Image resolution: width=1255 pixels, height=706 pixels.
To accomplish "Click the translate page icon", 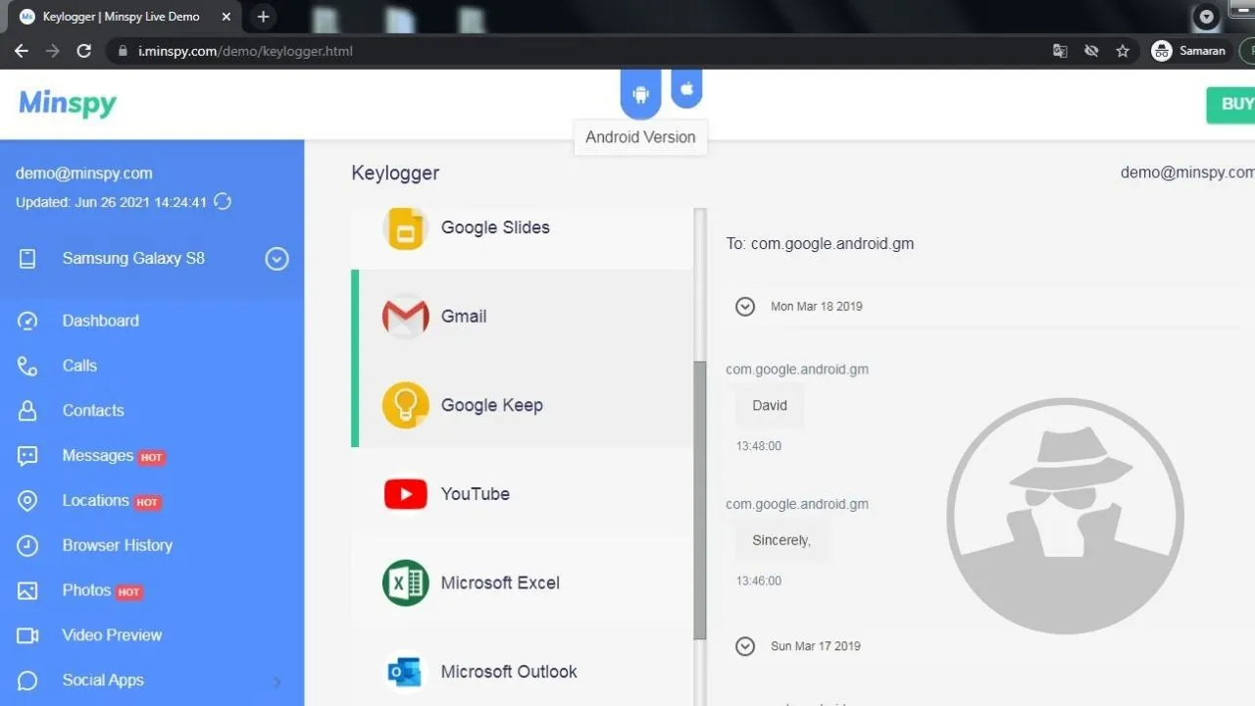I will tap(1060, 51).
